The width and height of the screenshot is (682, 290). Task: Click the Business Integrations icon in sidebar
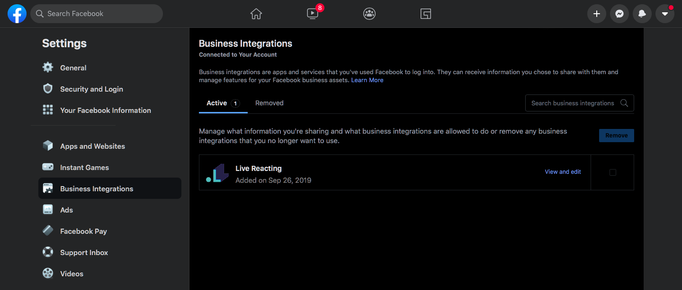(48, 188)
